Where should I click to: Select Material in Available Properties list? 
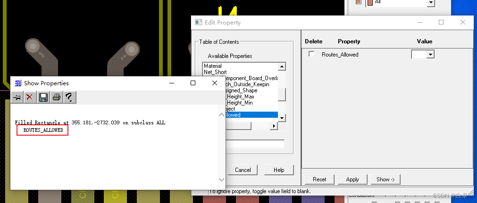pos(213,66)
